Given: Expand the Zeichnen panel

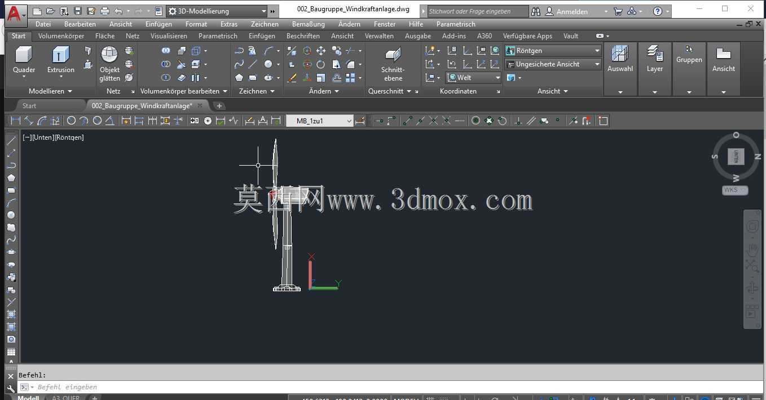Looking at the screenshot, I should tap(257, 91).
